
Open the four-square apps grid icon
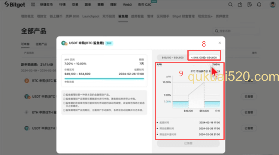click(x=33, y=4)
